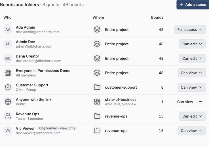Click email dev-admin@dbtcharts.com
Image resolution: width=209 pixels, height=147 pixels.
pyautogui.click(x=38, y=32)
